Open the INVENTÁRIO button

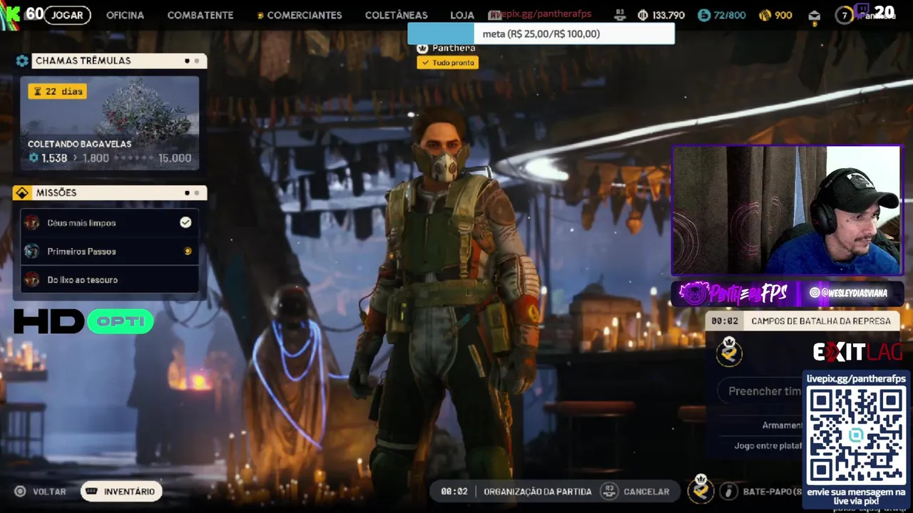click(x=121, y=492)
